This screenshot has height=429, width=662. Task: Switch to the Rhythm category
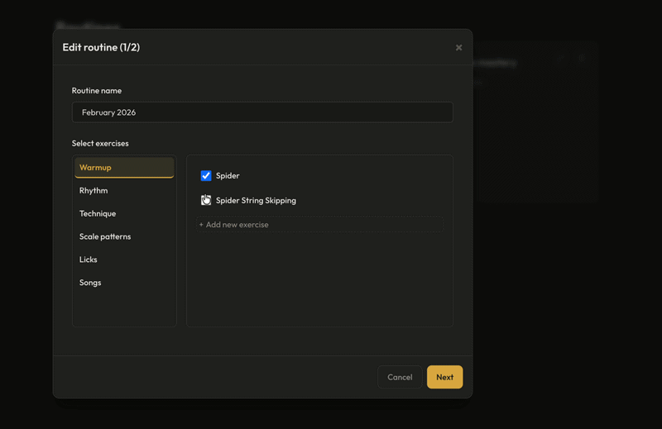click(x=124, y=191)
